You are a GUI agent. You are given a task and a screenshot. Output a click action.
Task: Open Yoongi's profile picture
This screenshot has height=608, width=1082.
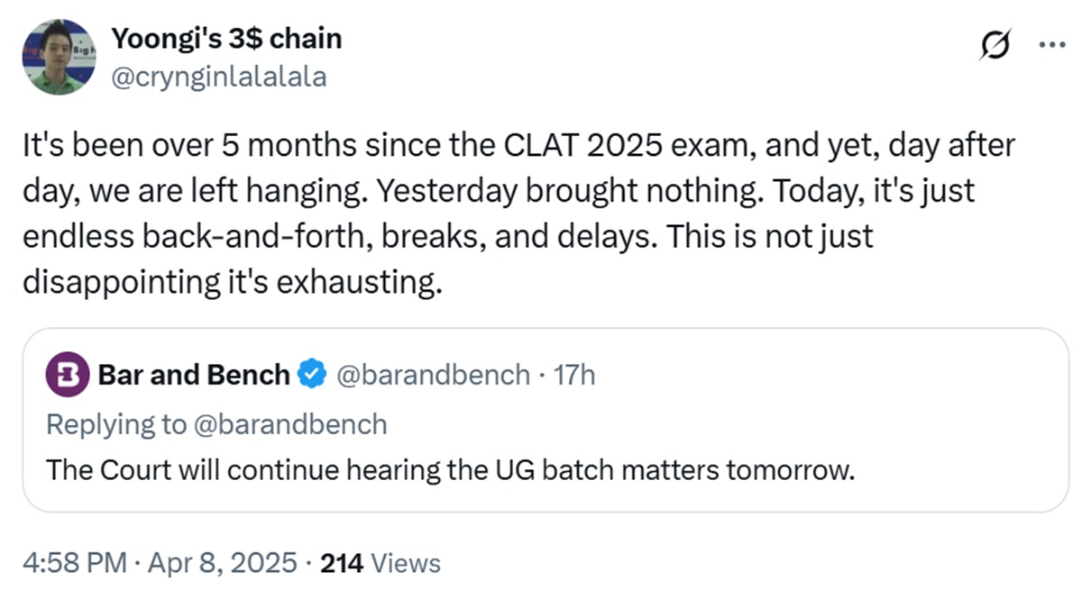click(59, 57)
